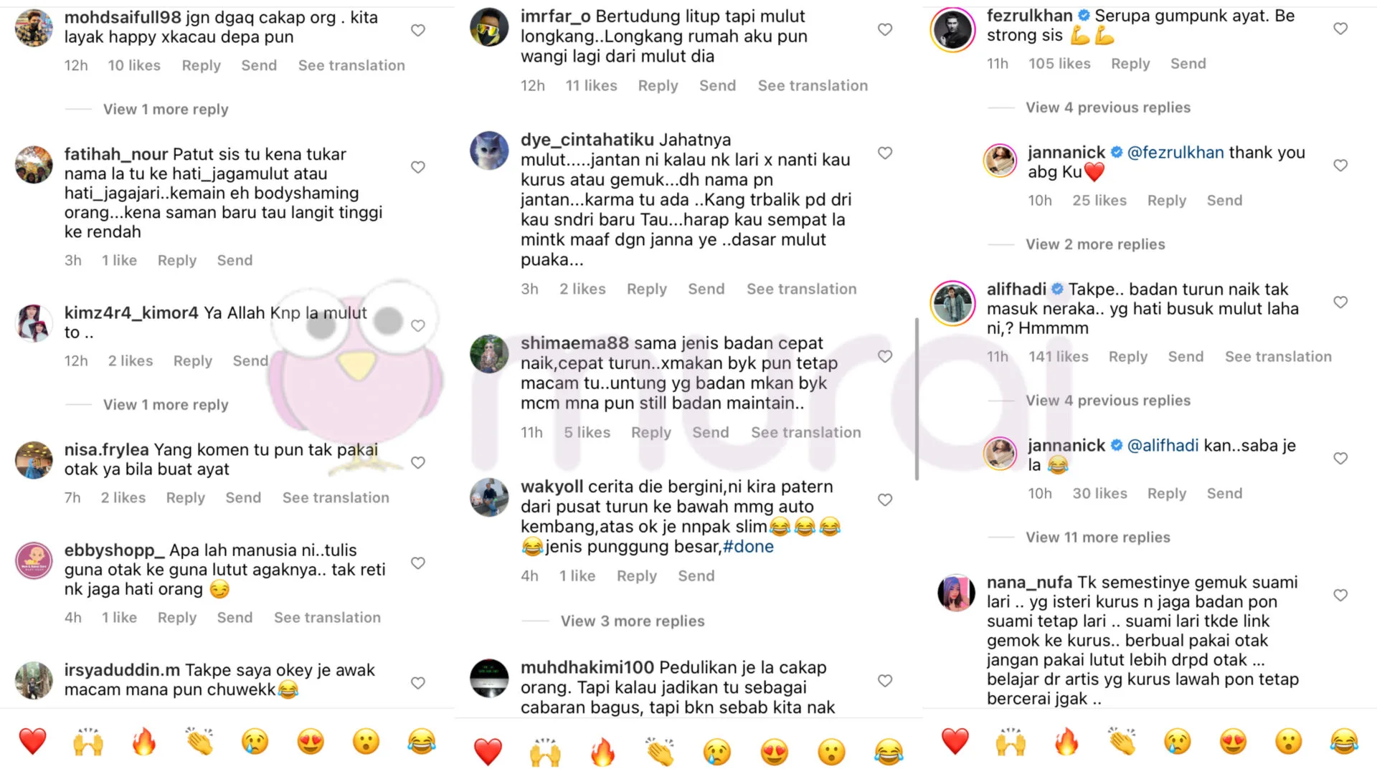Viewport: 1377px width, 774px height.
Task: Pick the heart-eyes emoji in the middle bar
Action: [x=774, y=752]
